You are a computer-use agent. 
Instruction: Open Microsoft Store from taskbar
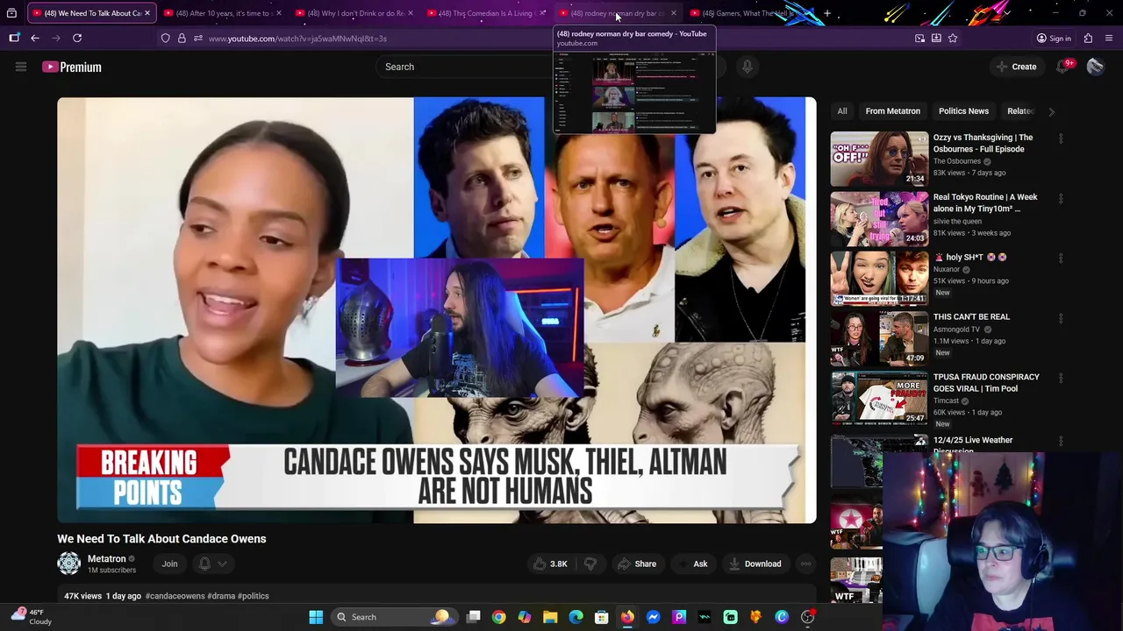pyautogui.click(x=602, y=617)
